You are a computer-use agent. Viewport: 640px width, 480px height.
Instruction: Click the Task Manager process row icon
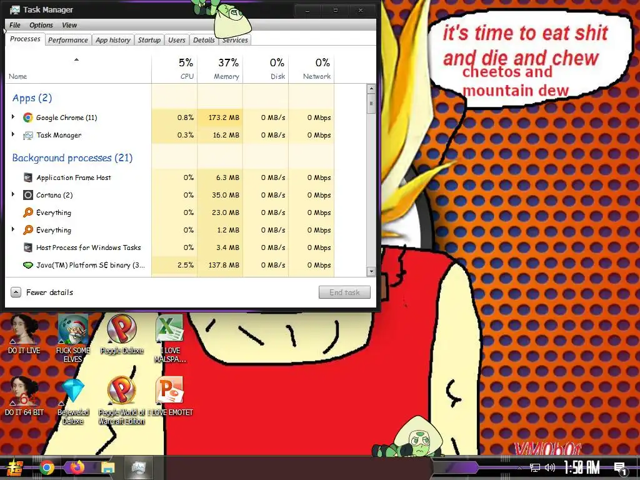click(x=27, y=135)
